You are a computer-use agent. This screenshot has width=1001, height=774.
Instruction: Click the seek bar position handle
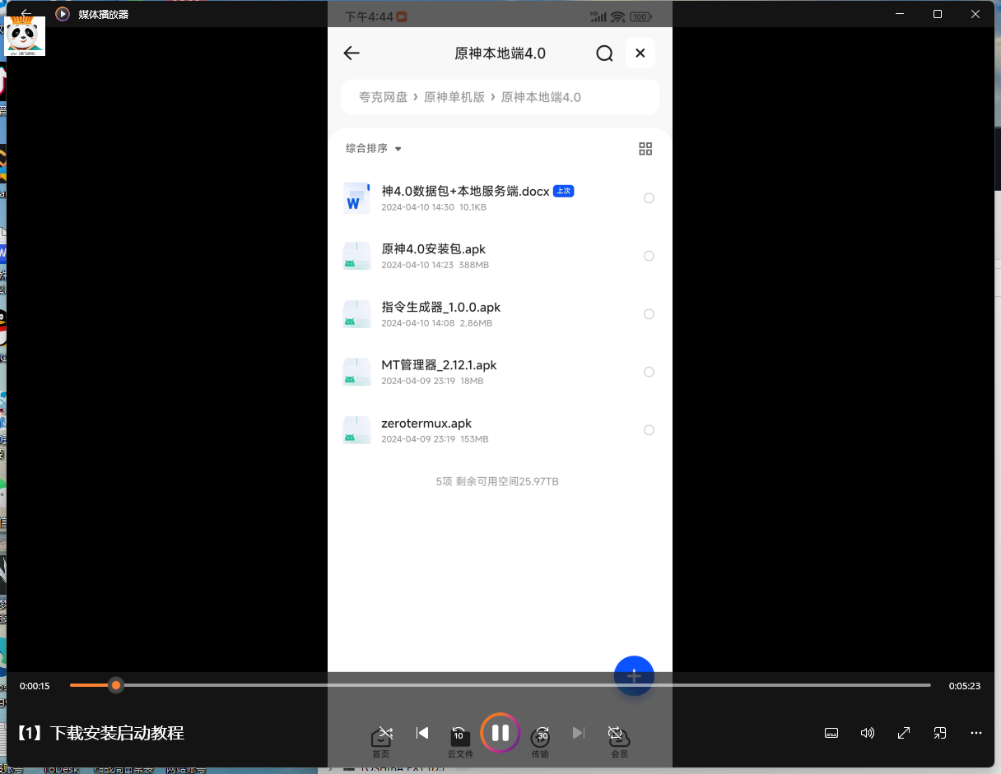click(116, 685)
